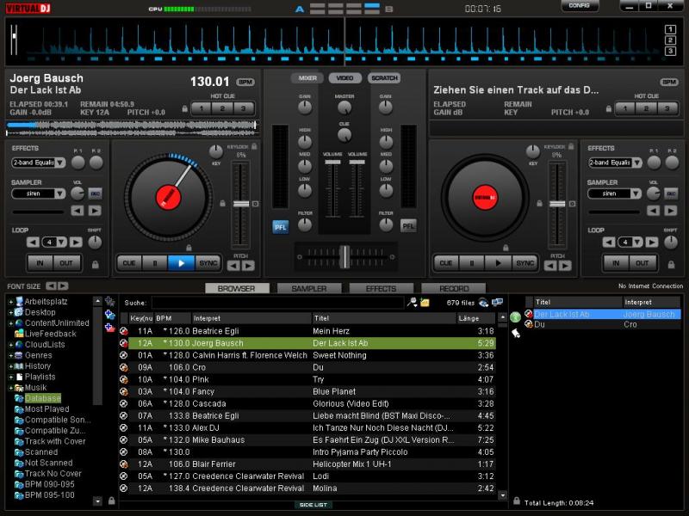Open the left deck effects dropdown
This screenshot has height=516, width=689.
coord(39,163)
